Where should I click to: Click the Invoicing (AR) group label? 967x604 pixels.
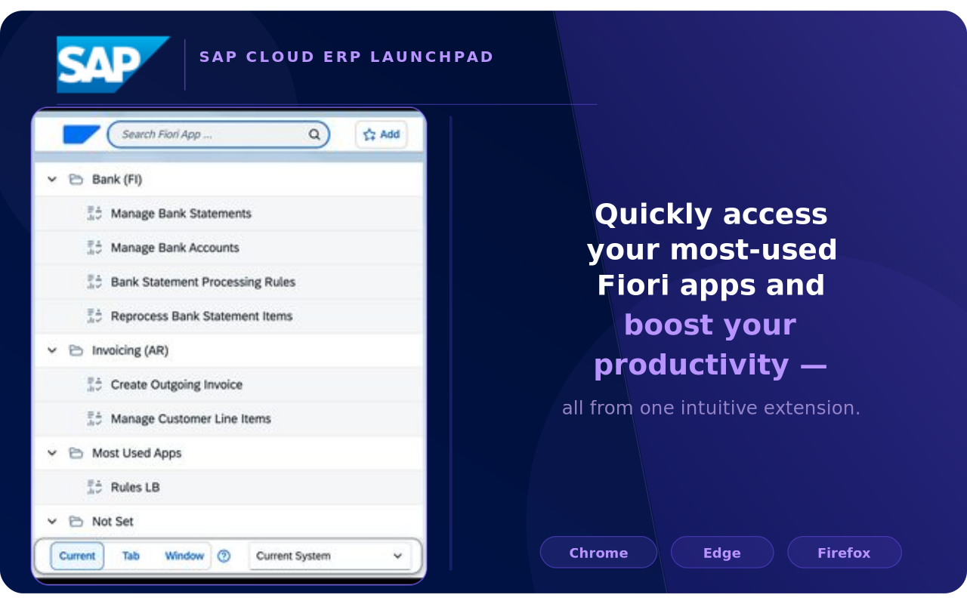[130, 350]
